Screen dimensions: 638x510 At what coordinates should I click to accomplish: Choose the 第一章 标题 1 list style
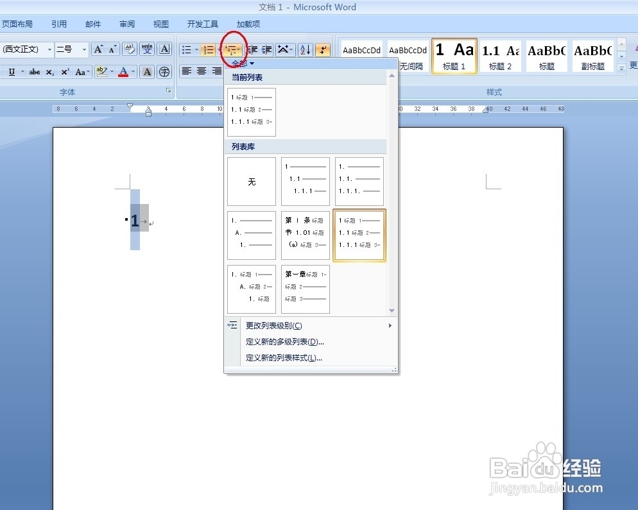pyautogui.click(x=306, y=289)
